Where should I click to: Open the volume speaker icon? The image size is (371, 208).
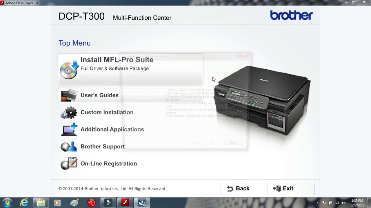[344, 203]
